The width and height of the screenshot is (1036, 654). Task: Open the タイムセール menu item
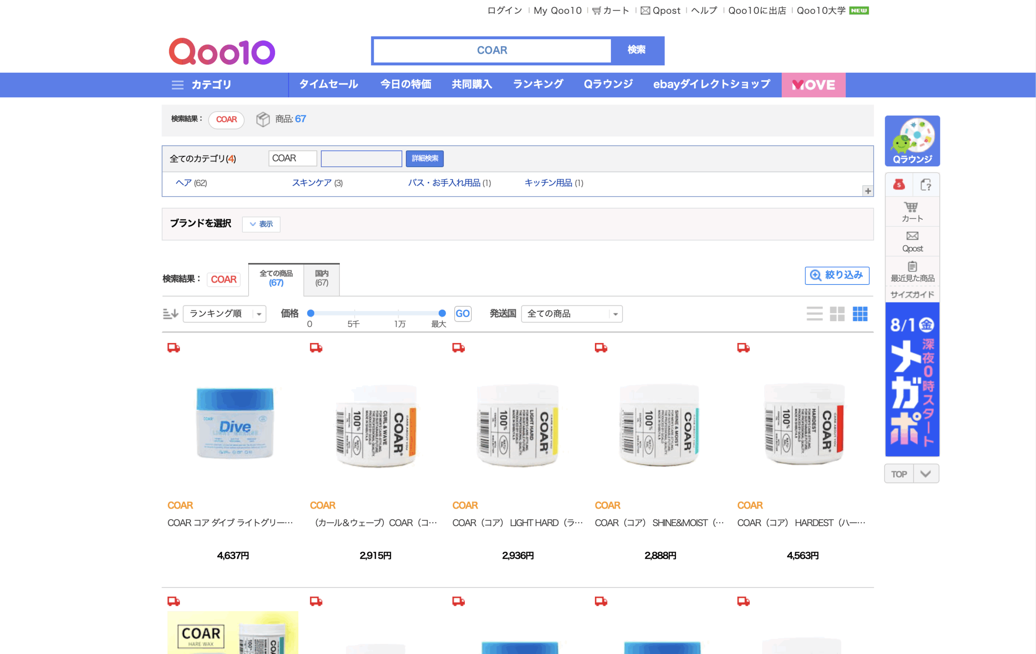tap(328, 84)
